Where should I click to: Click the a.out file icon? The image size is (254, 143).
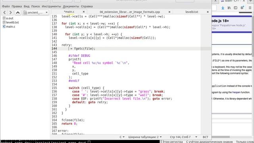(4, 18)
